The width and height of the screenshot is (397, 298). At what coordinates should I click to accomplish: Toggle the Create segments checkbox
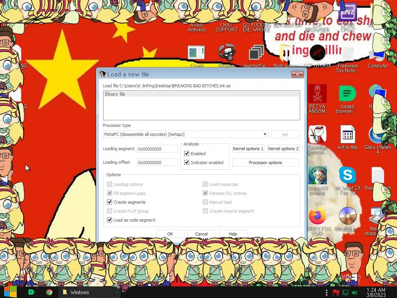click(109, 202)
